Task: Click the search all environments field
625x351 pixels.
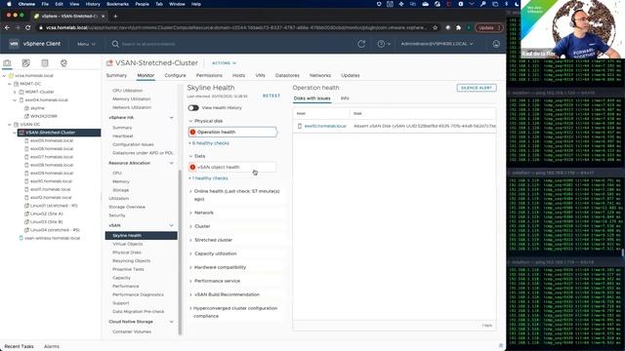Action: (x=148, y=44)
